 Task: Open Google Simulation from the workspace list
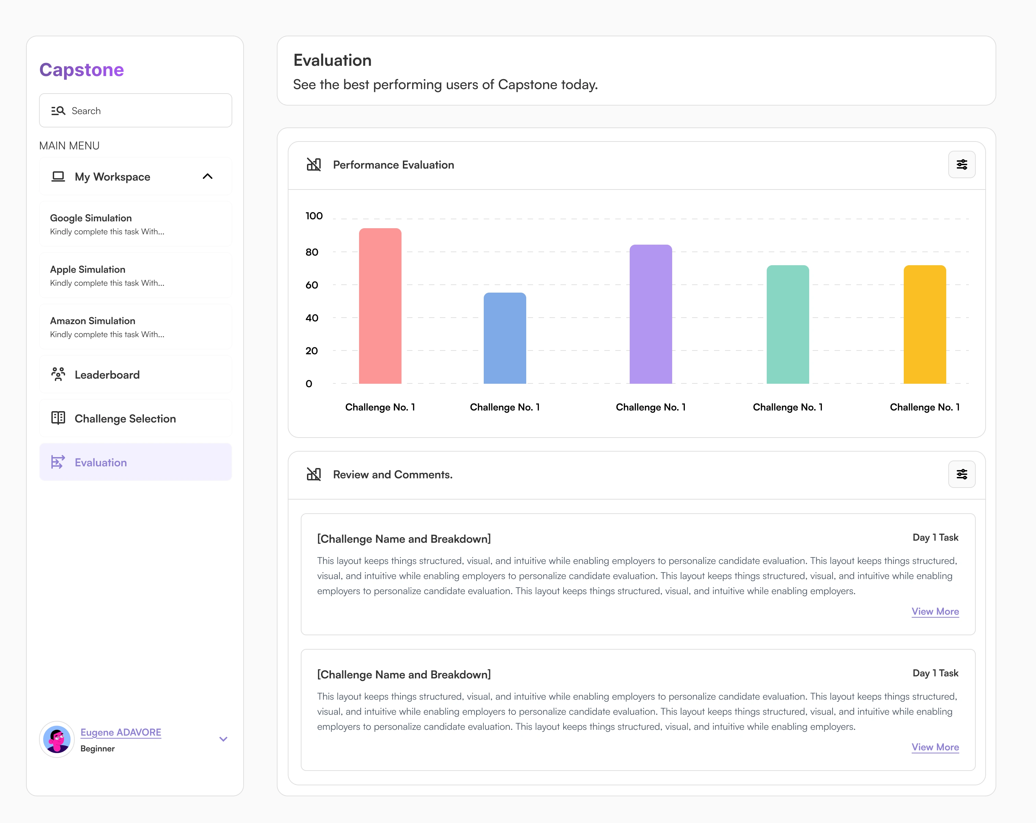tap(136, 224)
